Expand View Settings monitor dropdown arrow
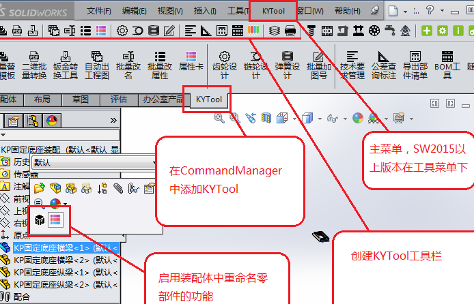Viewport: 474px width, 304px height. point(411,119)
